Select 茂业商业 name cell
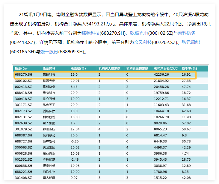 (x=49, y=153)
